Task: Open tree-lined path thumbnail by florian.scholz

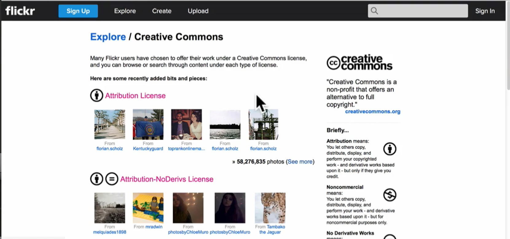Action: [x=110, y=124]
